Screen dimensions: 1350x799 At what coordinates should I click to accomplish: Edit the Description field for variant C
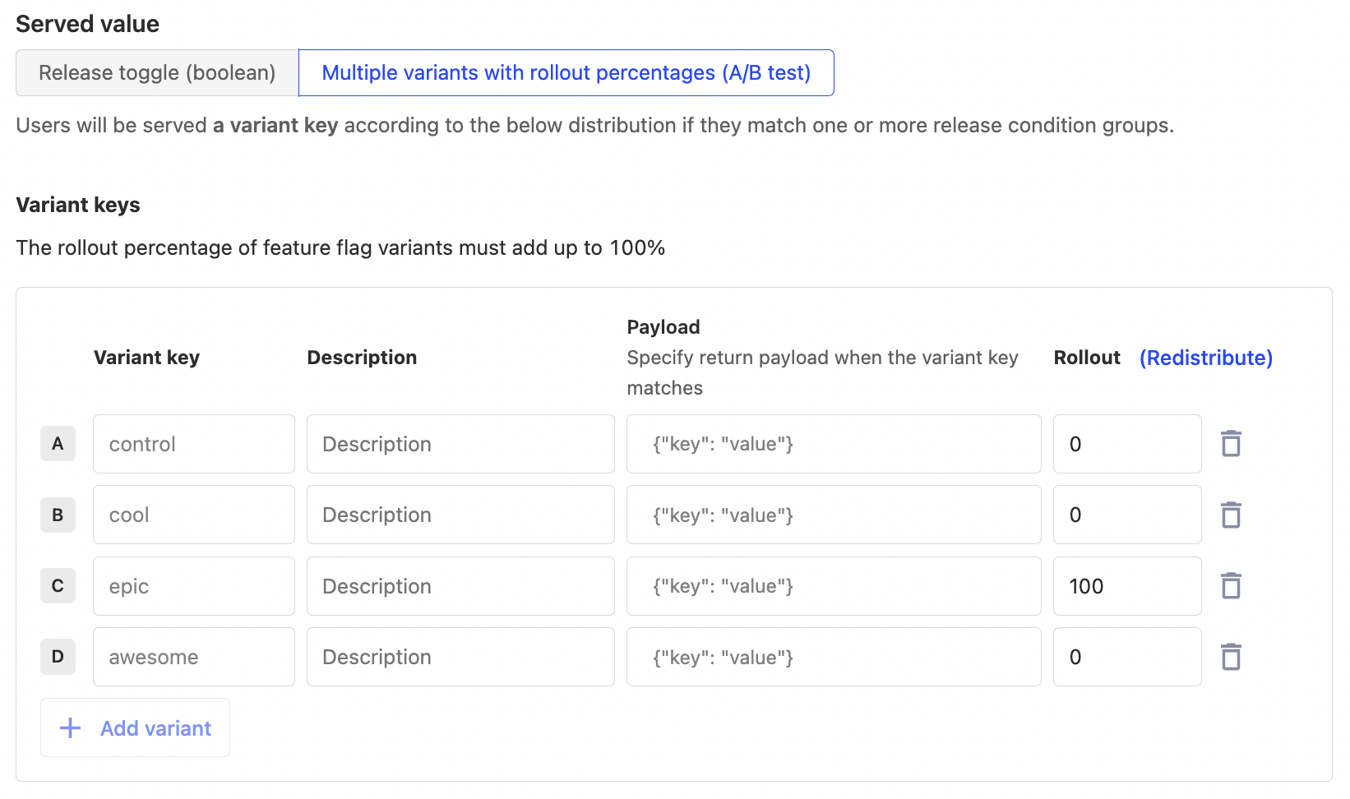point(460,586)
